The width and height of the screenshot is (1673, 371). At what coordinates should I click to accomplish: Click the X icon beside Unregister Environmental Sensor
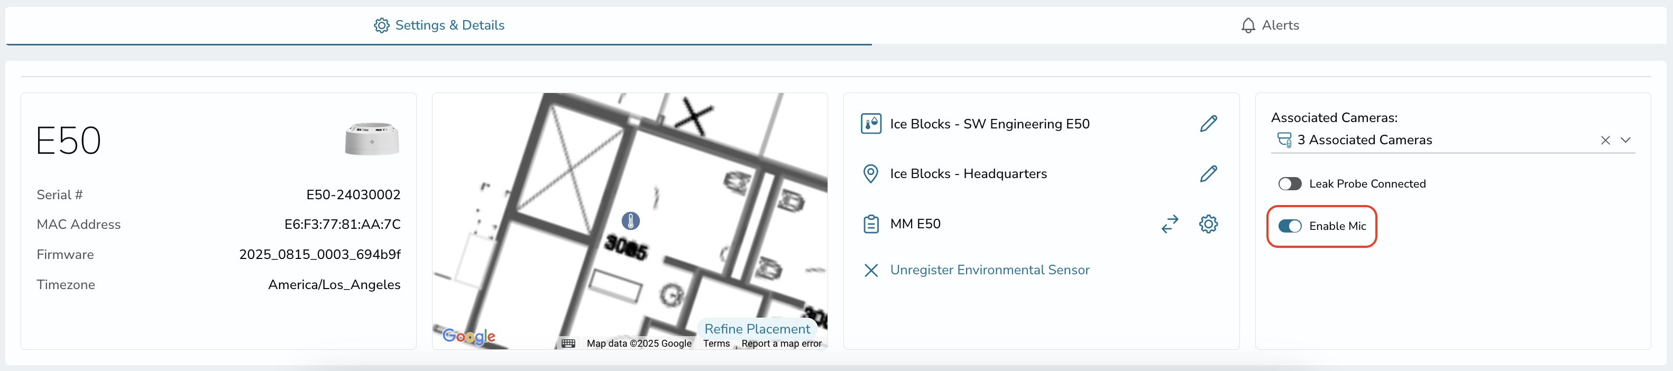tap(871, 271)
